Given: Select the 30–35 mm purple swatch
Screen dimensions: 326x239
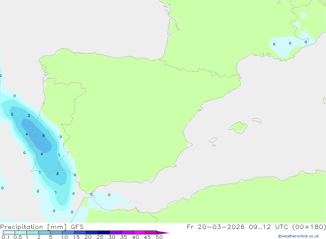Looking at the screenshot, I should [x=116, y=232].
